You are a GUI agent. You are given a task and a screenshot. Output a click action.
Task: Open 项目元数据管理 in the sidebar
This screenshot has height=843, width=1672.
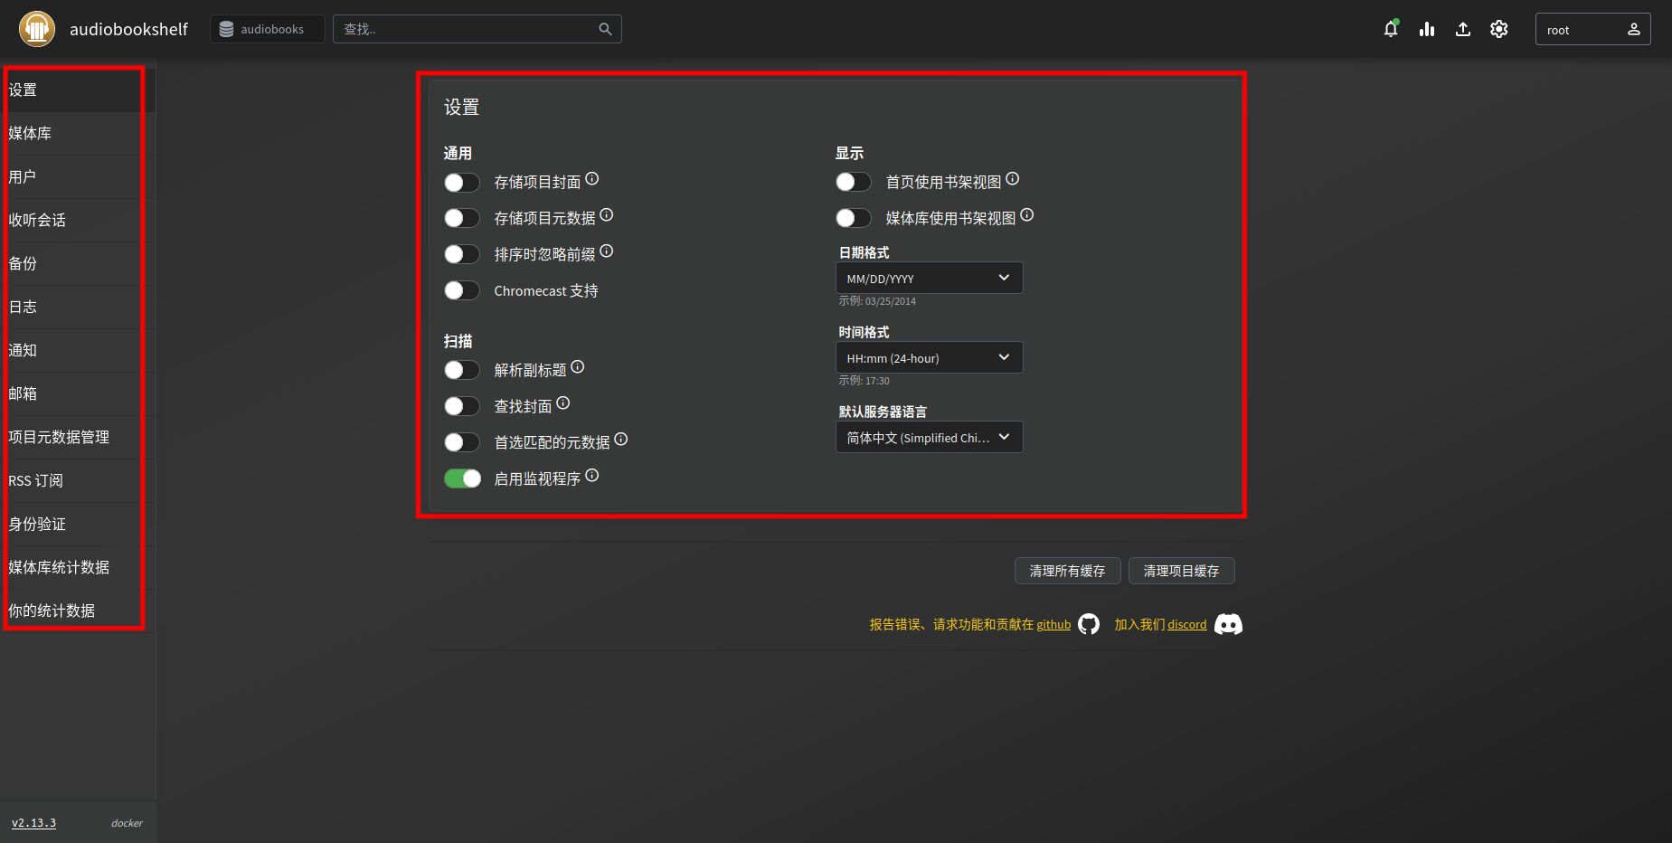[x=78, y=437]
